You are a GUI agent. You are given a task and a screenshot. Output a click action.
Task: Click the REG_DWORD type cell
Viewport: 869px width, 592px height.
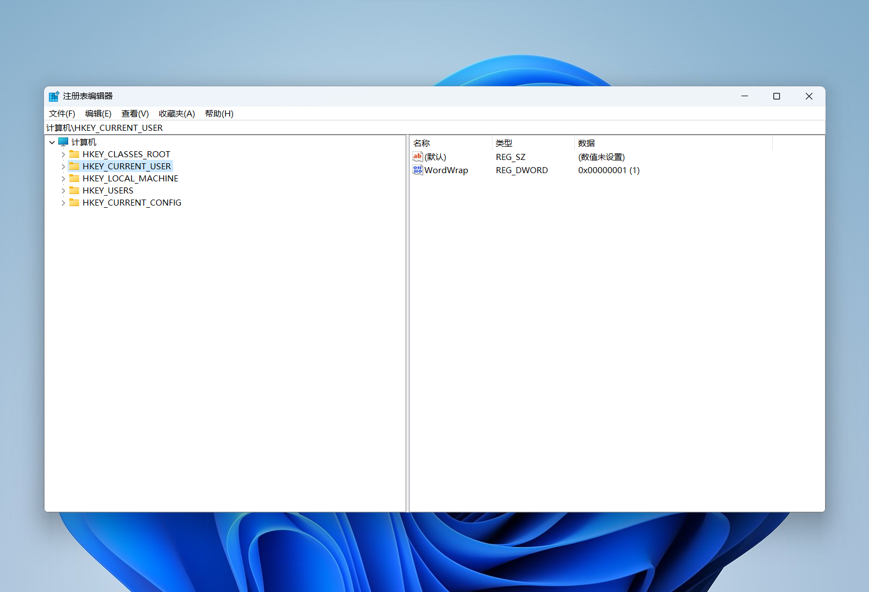(x=522, y=170)
